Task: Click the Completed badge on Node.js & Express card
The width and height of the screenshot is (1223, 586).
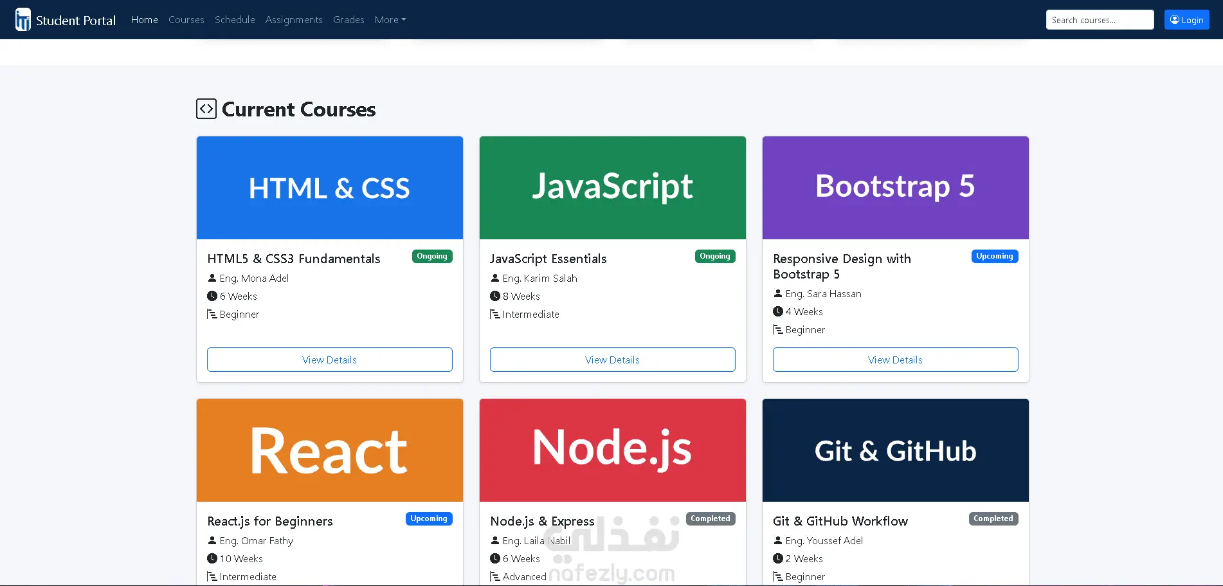Action: [x=711, y=518]
